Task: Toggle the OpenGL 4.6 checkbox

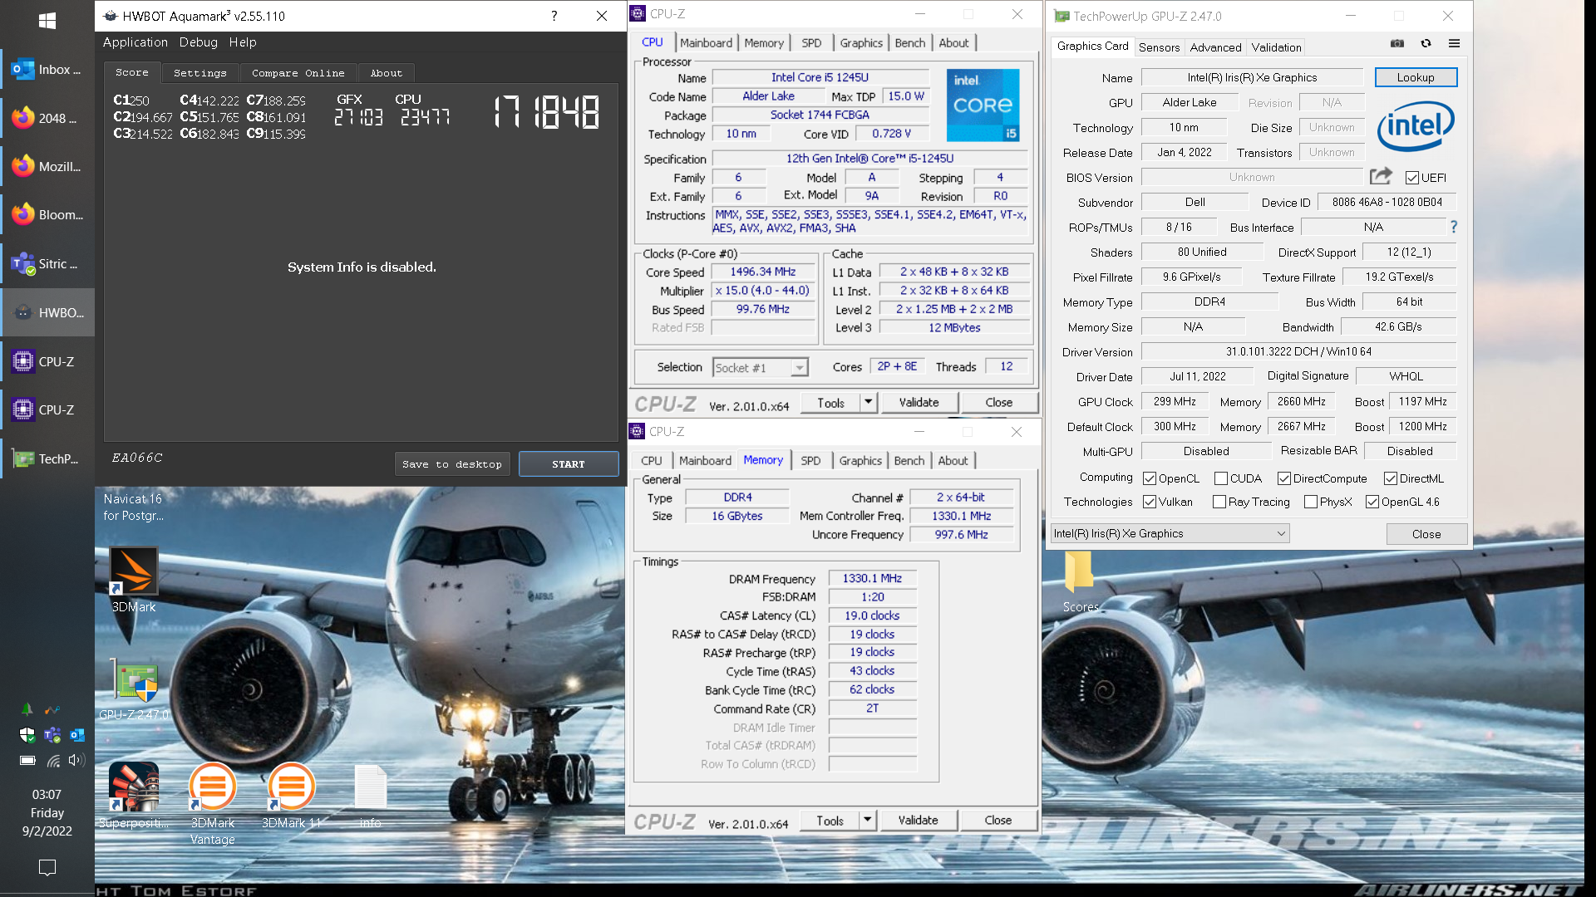Action: [x=1372, y=502]
